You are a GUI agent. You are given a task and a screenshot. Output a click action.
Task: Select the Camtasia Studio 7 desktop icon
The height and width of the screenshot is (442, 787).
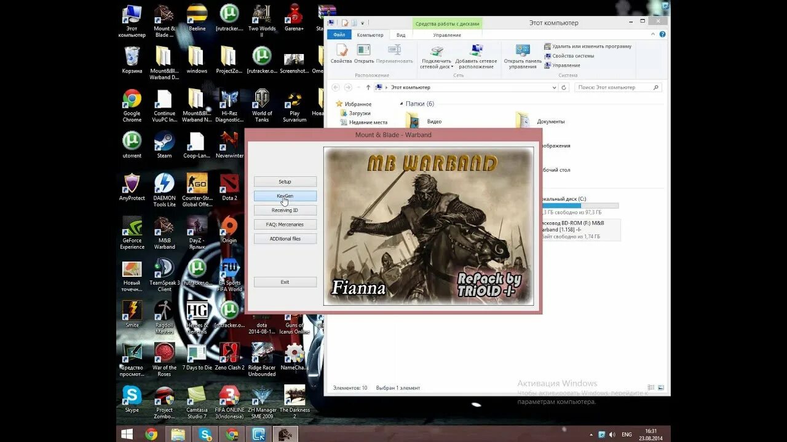pos(197,402)
